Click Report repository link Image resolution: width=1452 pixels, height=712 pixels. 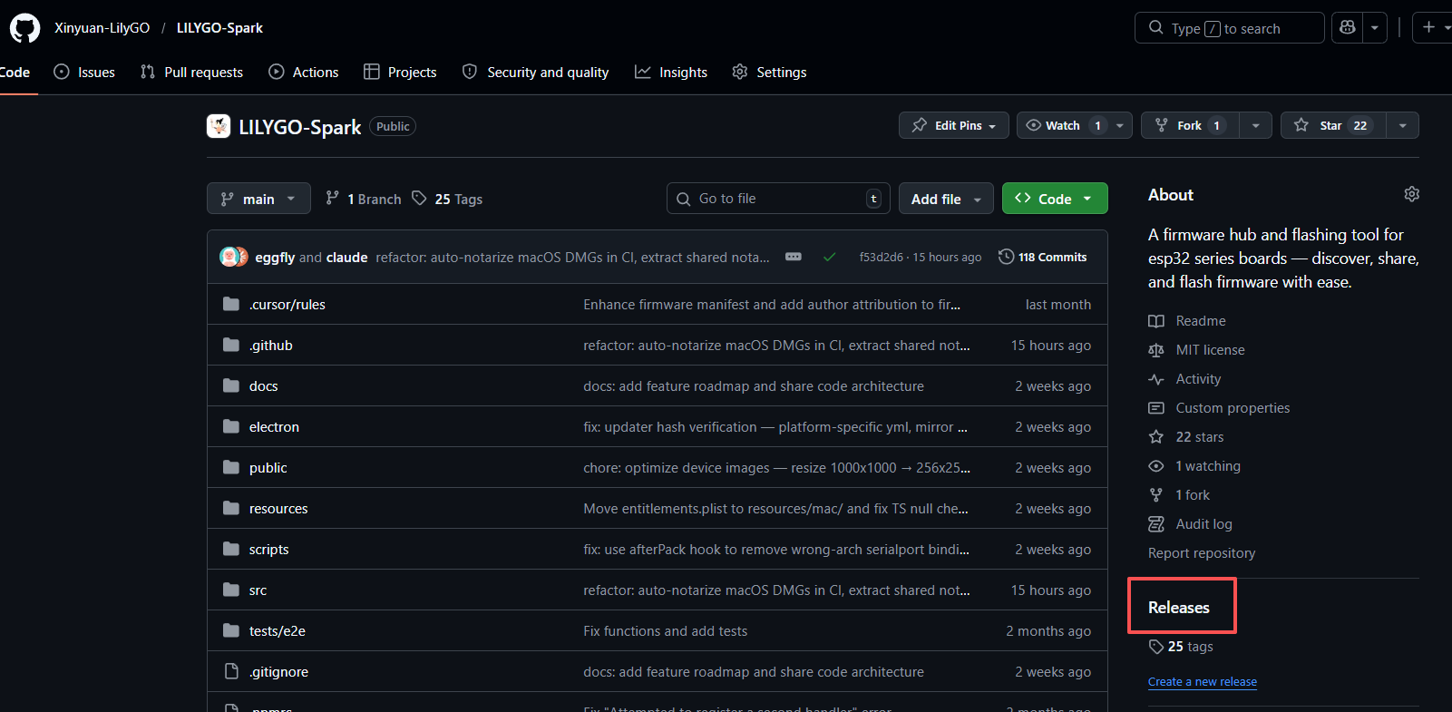[1202, 553]
